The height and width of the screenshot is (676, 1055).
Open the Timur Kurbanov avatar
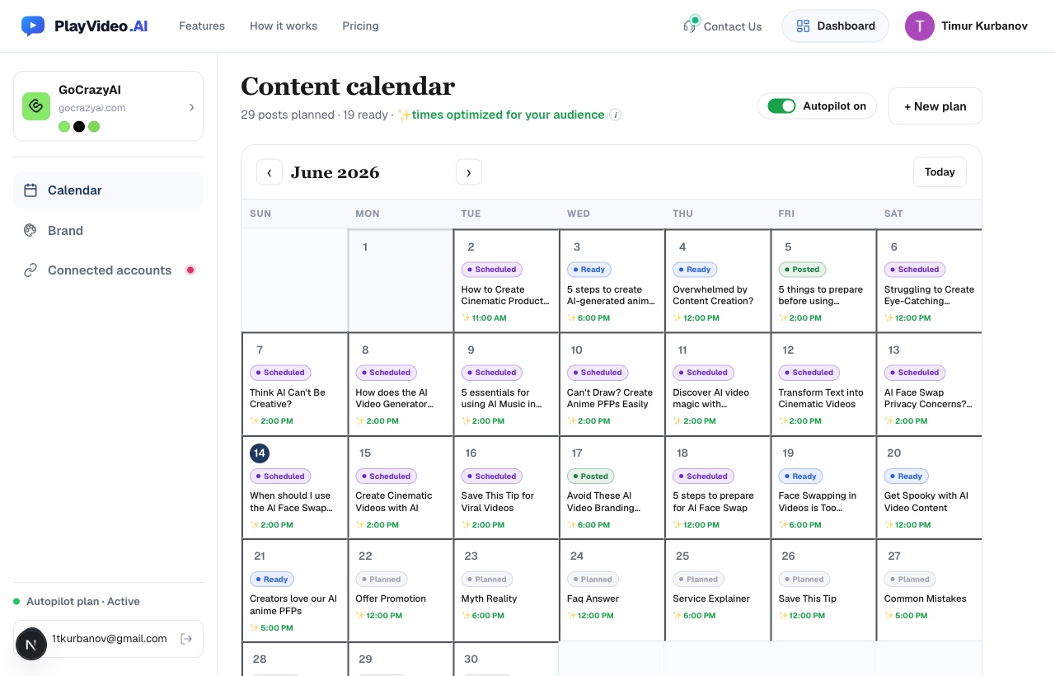point(920,26)
